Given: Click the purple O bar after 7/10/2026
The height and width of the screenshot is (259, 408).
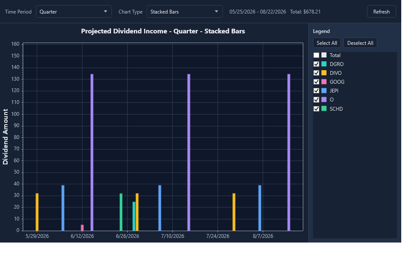Looking at the screenshot, I should click(x=189, y=153).
